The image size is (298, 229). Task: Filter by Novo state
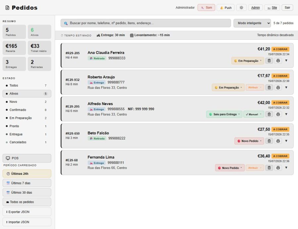(x=27, y=102)
